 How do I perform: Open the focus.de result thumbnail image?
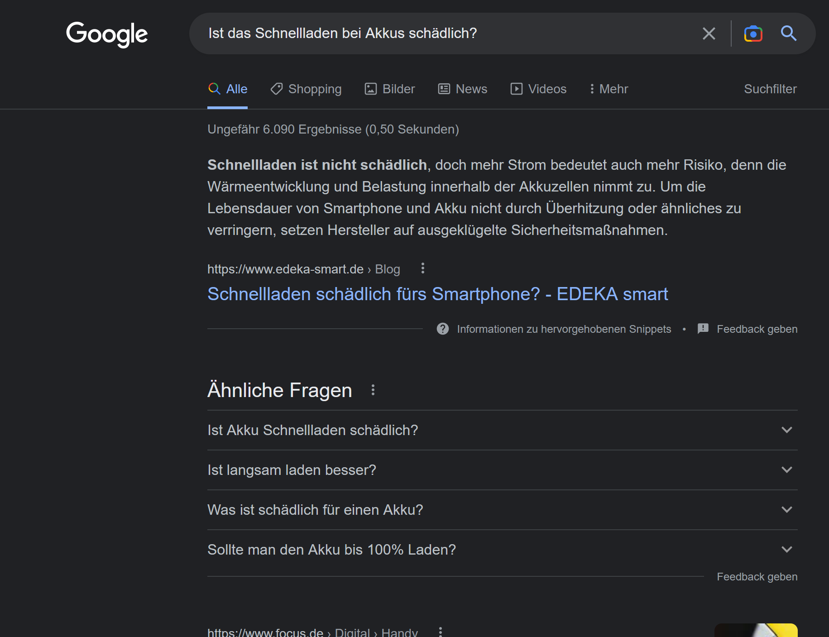tap(756, 630)
